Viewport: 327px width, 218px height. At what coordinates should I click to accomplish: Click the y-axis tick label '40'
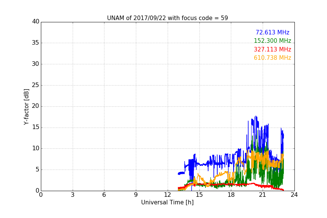36,22
